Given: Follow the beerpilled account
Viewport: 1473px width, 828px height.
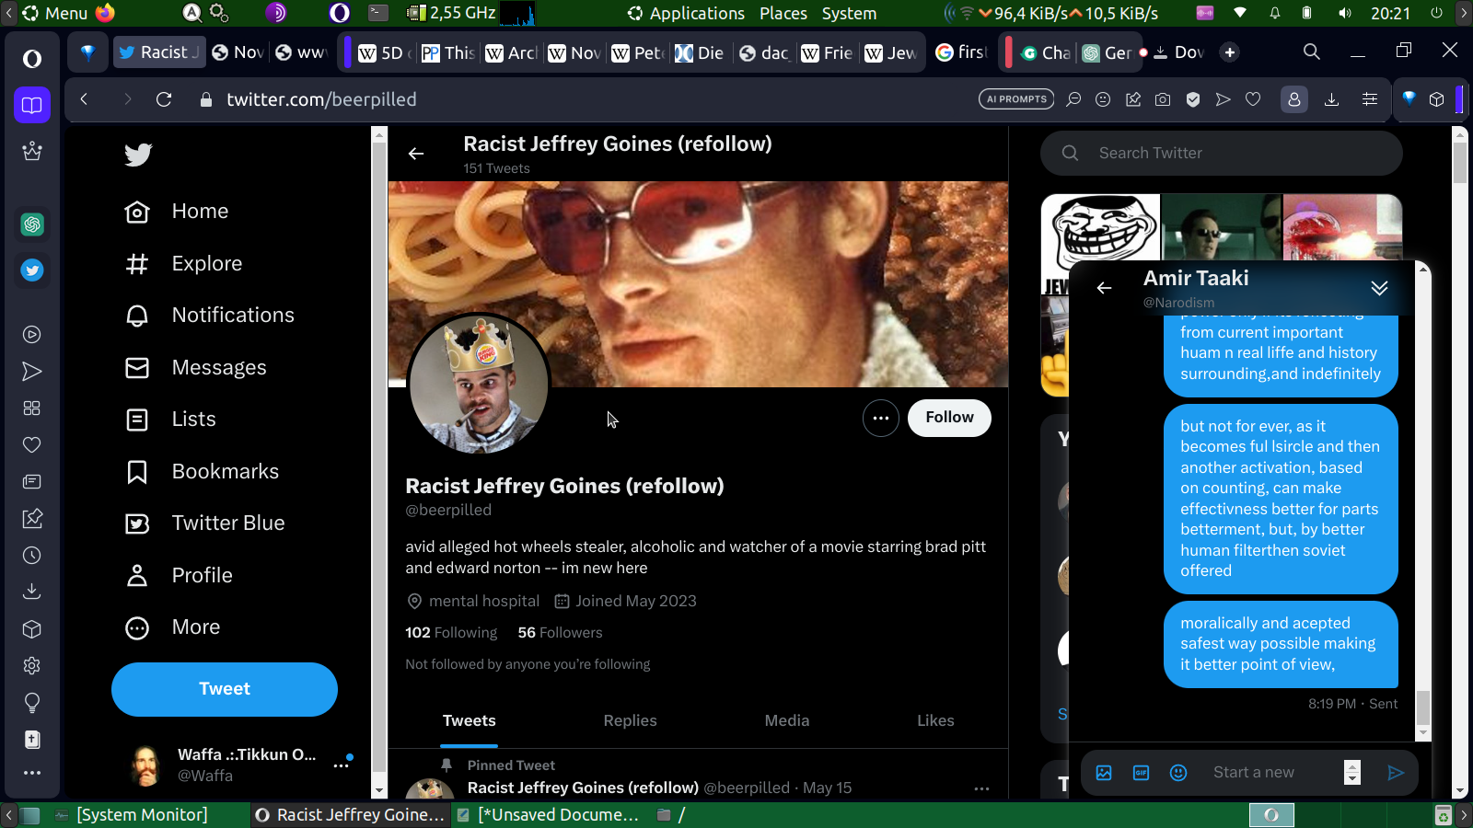Looking at the screenshot, I should point(949,418).
